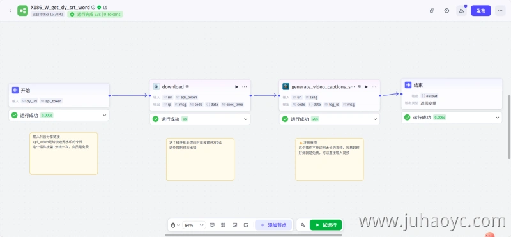Viewport: 511px width, 237px height.
Task: Select the sticky note about 抖音分享链接
Action: tap(63, 153)
